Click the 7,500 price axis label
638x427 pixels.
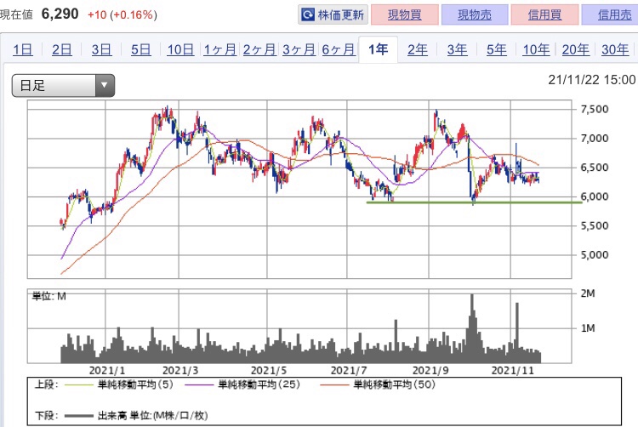tap(595, 110)
